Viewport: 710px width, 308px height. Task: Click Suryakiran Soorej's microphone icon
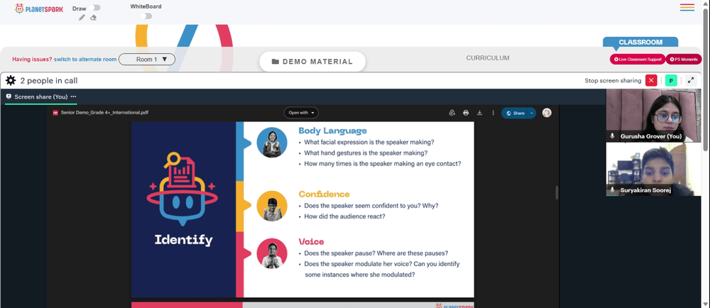pos(612,190)
